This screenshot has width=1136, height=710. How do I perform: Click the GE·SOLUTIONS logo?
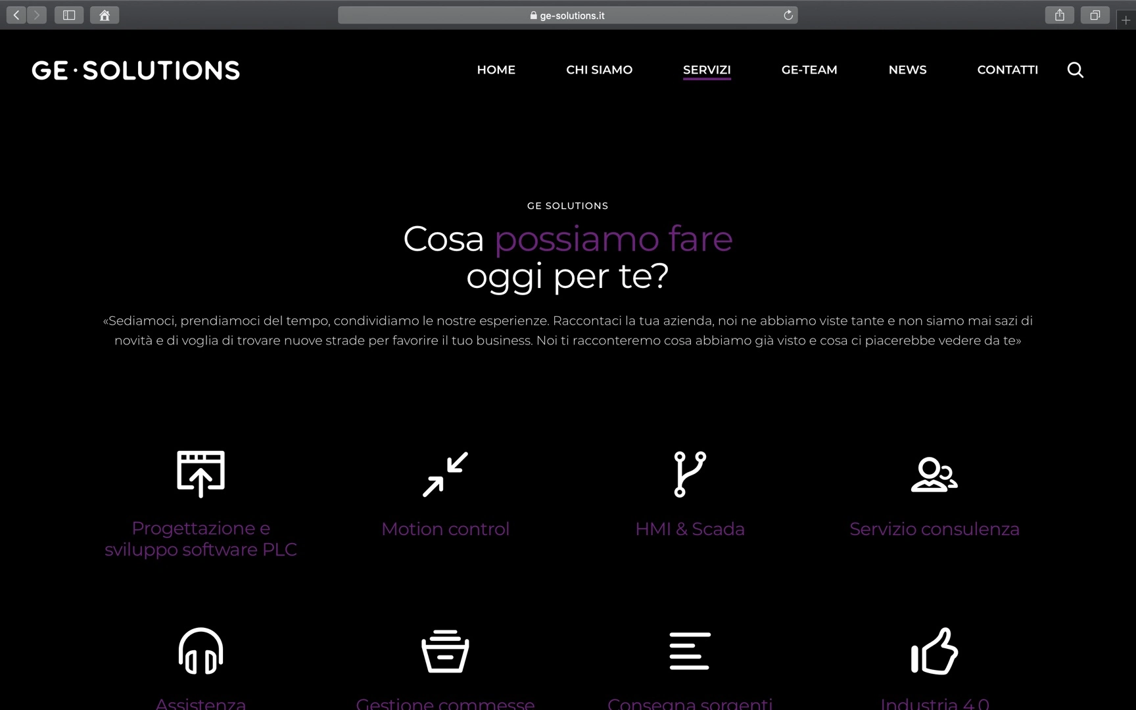tap(135, 70)
